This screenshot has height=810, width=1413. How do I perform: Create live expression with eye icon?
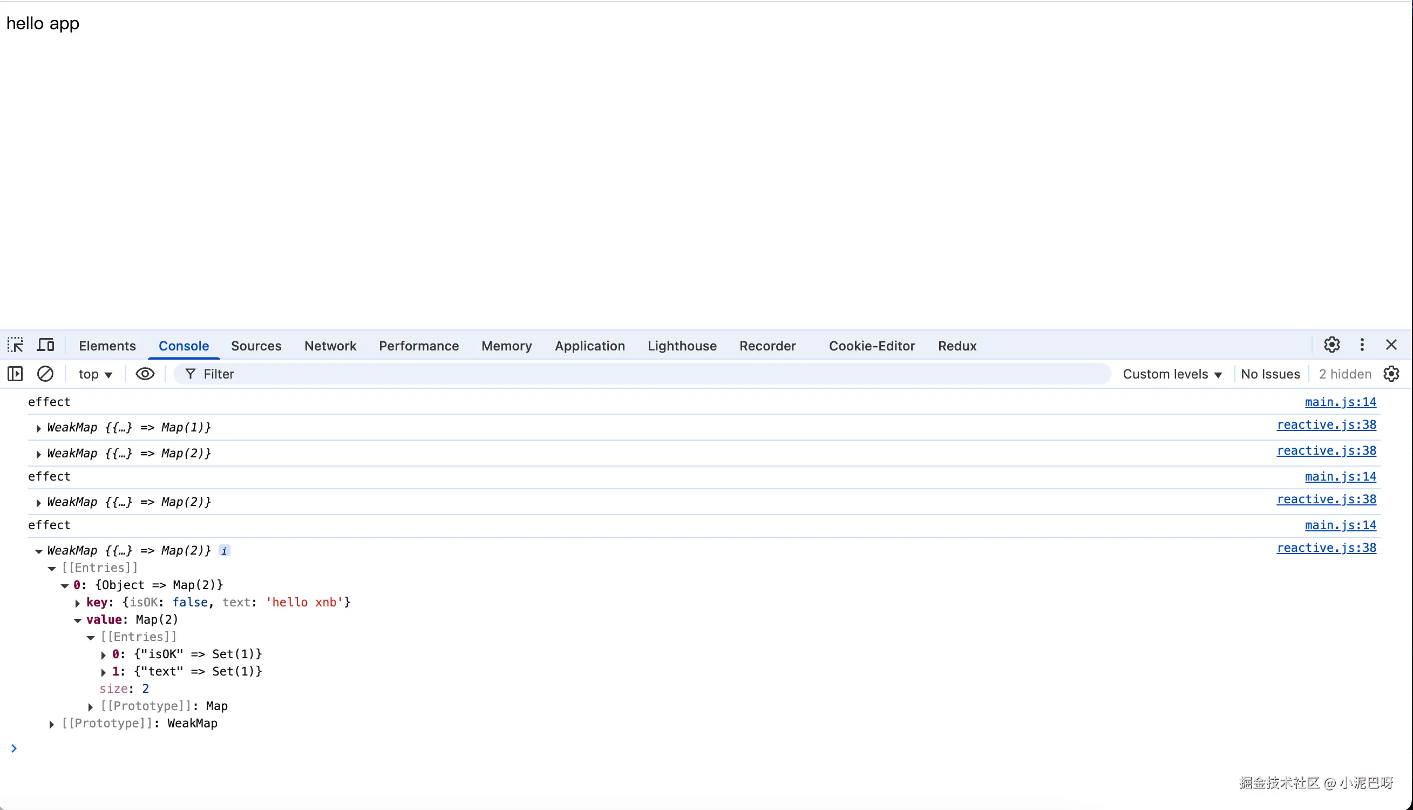145,374
